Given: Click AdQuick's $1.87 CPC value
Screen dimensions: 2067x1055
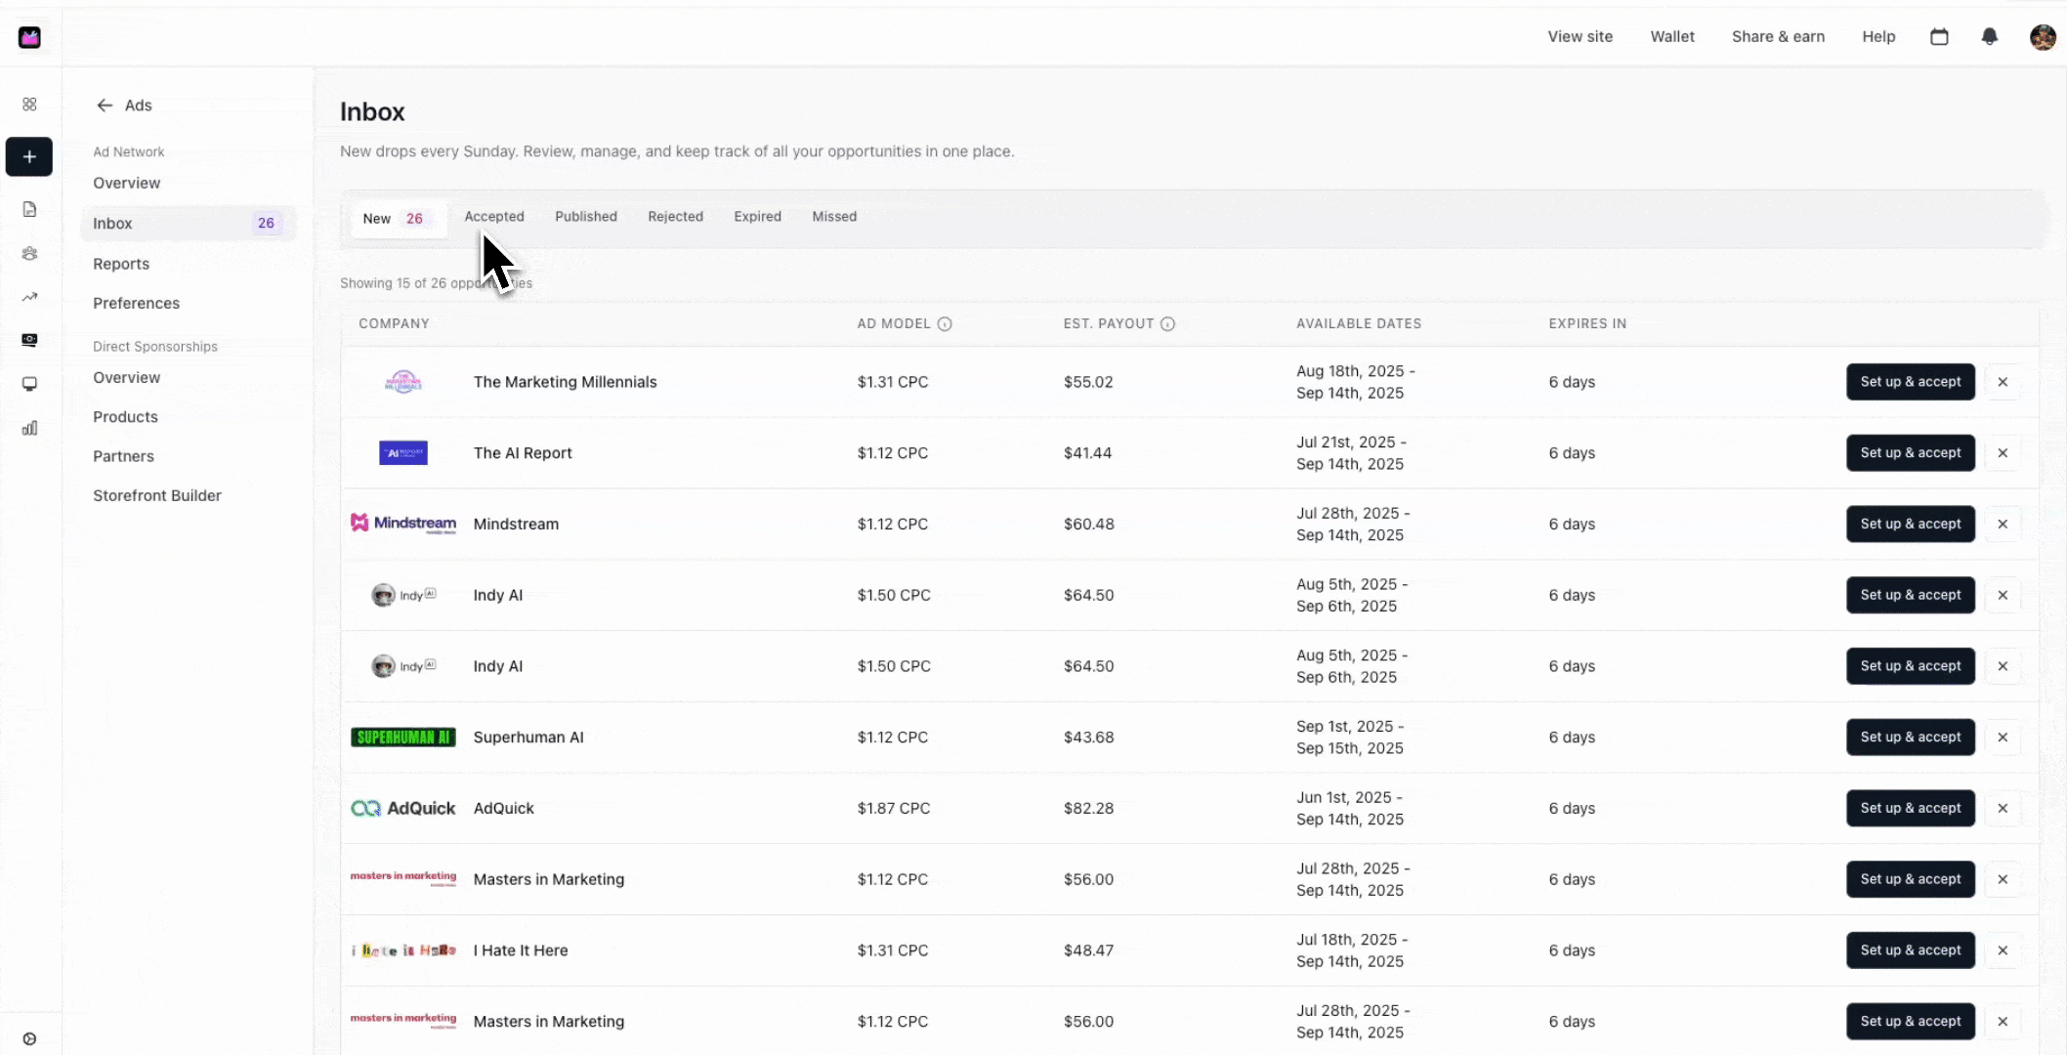Looking at the screenshot, I should [x=893, y=809].
